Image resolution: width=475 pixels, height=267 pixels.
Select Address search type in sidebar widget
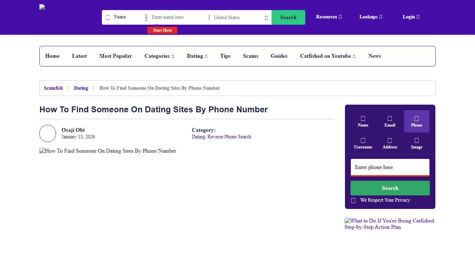click(x=389, y=143)
